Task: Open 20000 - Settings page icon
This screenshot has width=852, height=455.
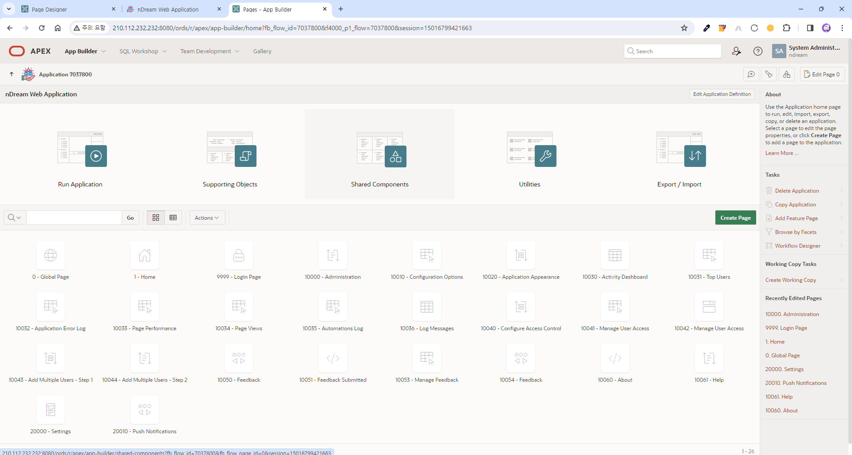Action: pos(51,410)
